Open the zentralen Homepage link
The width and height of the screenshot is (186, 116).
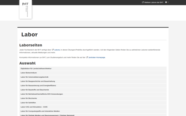pos(97,58)
